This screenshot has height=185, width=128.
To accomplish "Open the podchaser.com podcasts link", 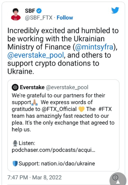I will 53,150.
